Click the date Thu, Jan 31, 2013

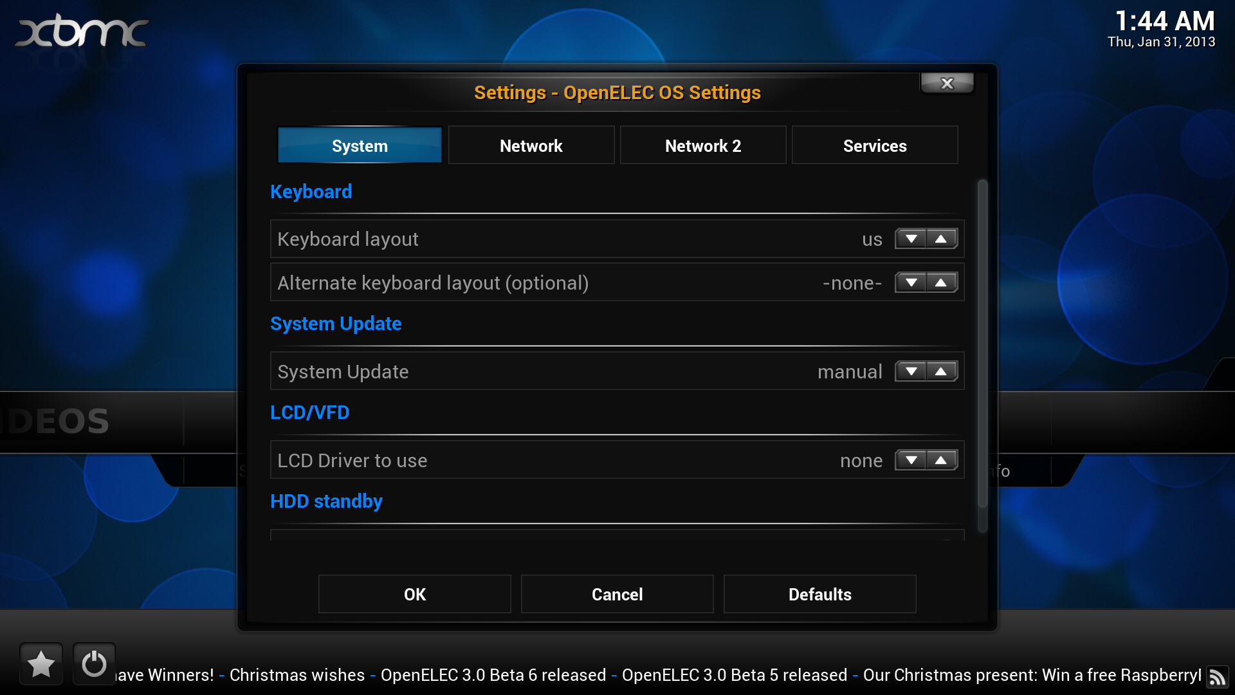[1162, 42]
